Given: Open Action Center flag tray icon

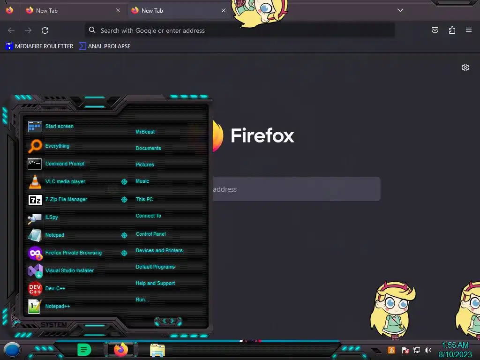Looking at the screenshot, I should (x=405, y=350).
